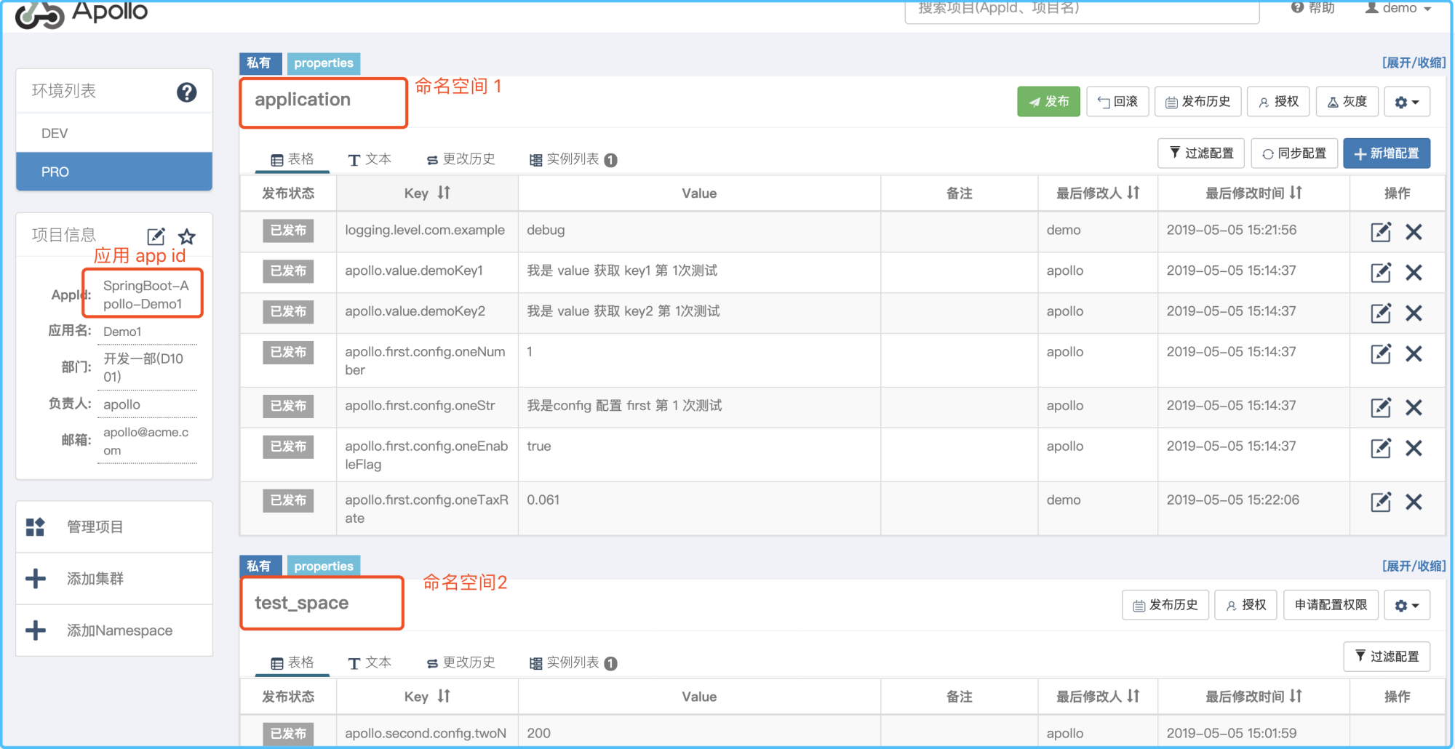
Task: Open the demo user account dropdown
Action: pyautogui.click(x=1396, y=9)
